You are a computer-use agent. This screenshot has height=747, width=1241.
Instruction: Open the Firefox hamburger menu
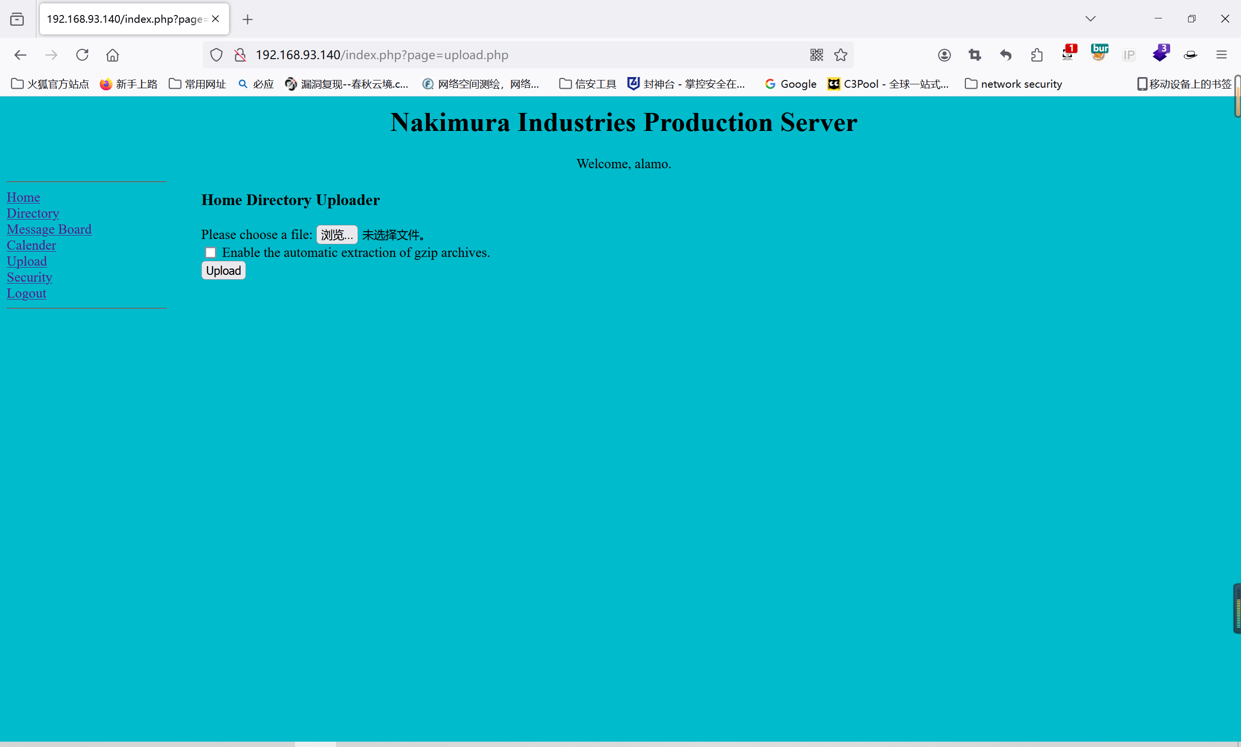coord(1223,55)
